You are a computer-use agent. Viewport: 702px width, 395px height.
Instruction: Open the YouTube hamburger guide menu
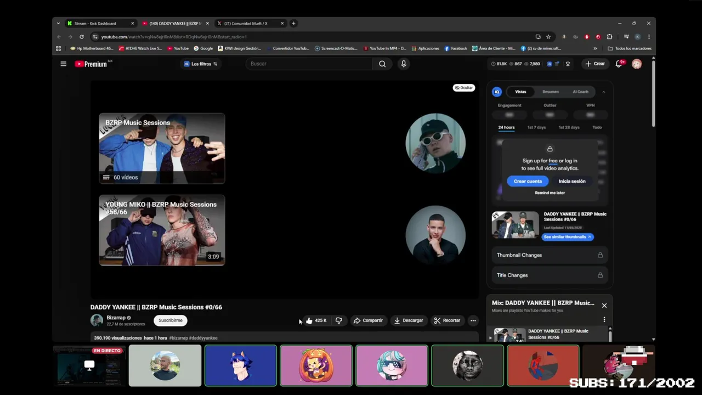click(63, 64)
